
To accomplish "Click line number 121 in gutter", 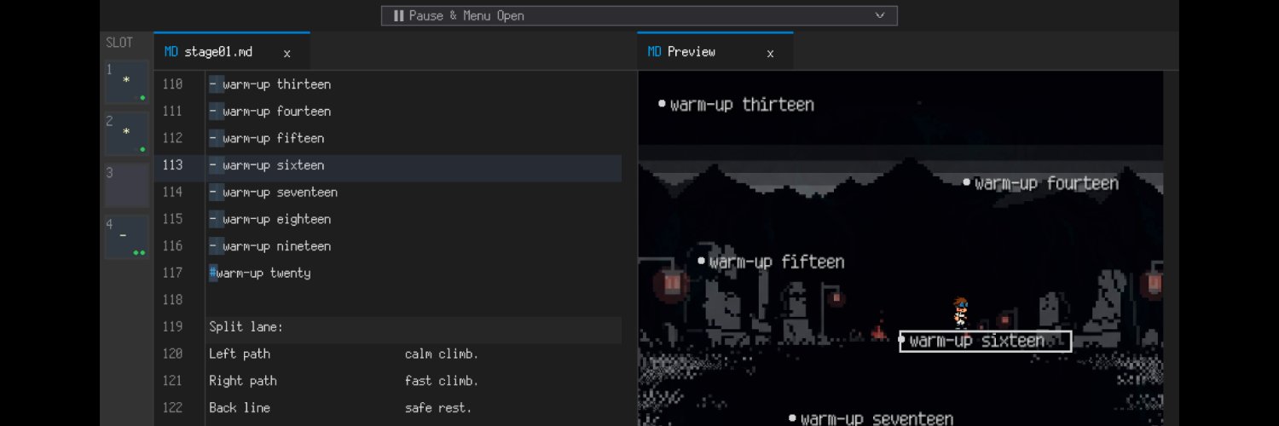I will click(172, 381).
